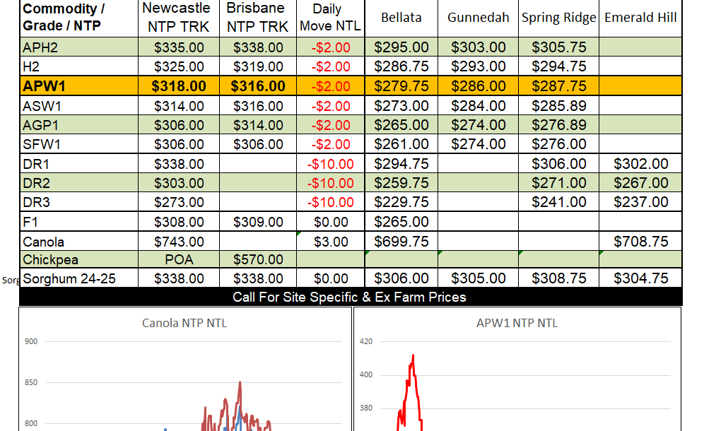Select the Emerald Hill column header
Image resolution: width=704 pixels, height=431 pixels.
[640, 18]
